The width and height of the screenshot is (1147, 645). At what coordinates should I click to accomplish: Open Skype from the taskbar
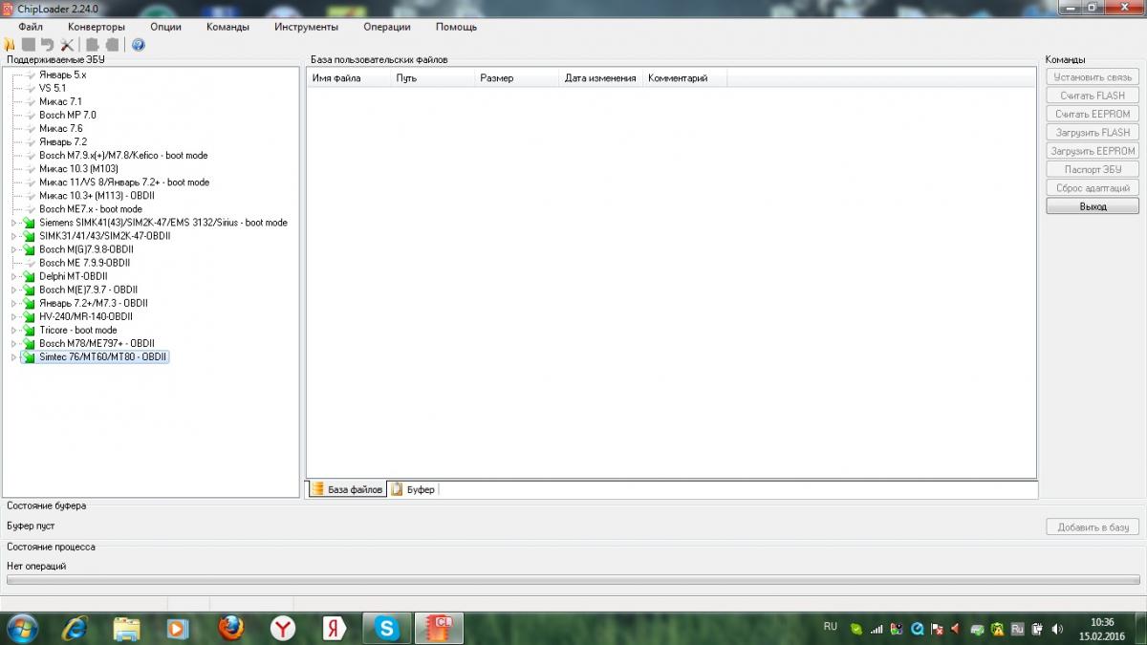(x=387, y=628)
